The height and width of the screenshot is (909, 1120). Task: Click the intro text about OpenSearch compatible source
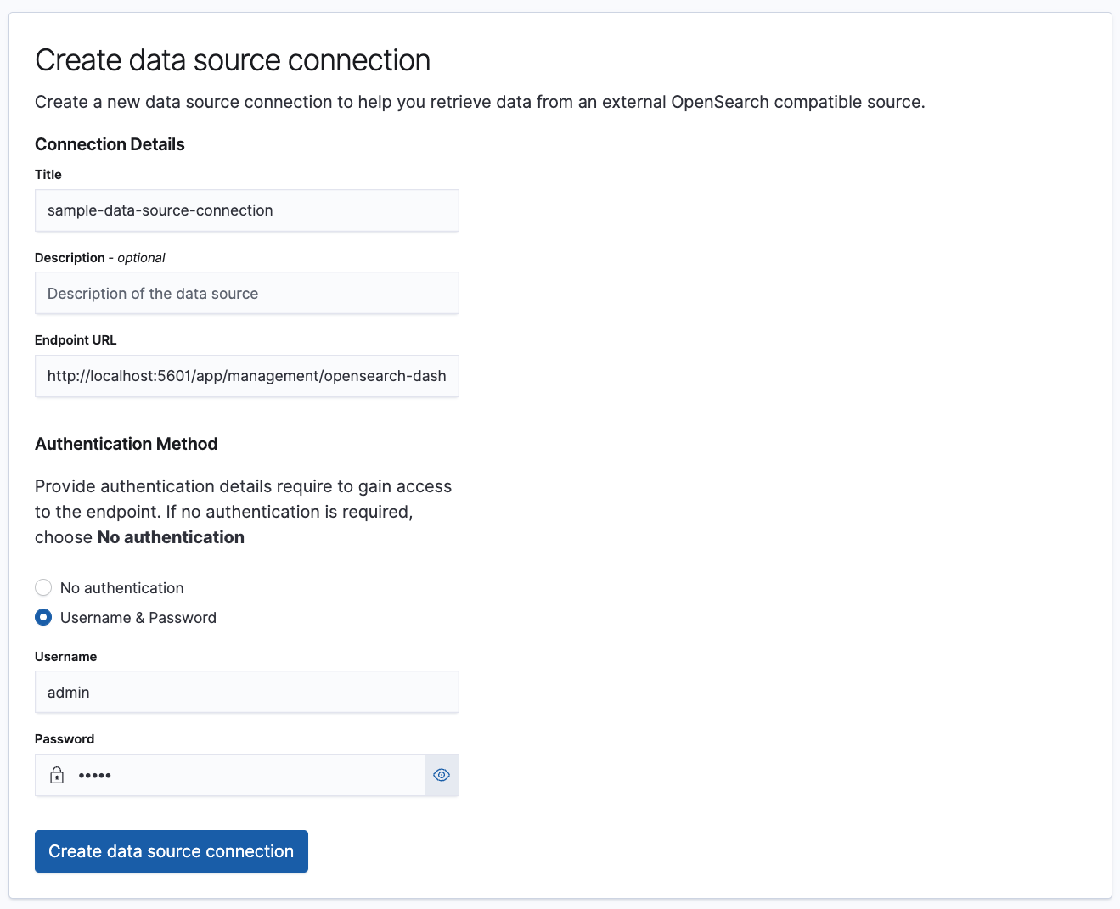click(480, 102)
